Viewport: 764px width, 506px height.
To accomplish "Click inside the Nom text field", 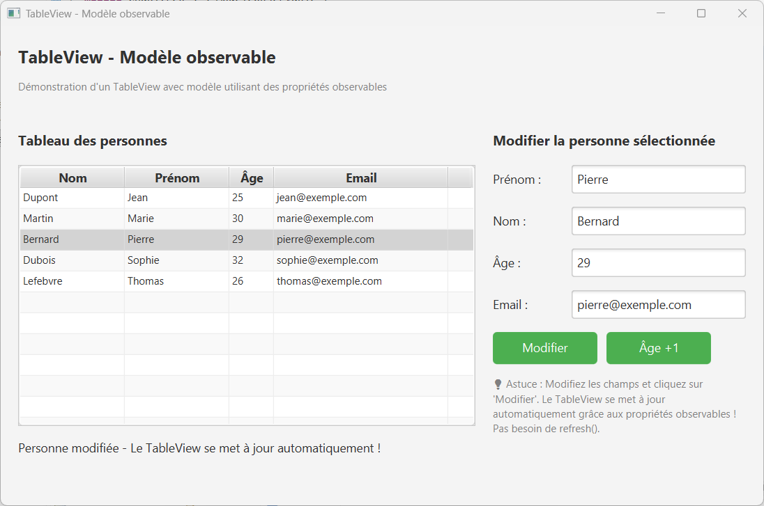I will 658,221.
